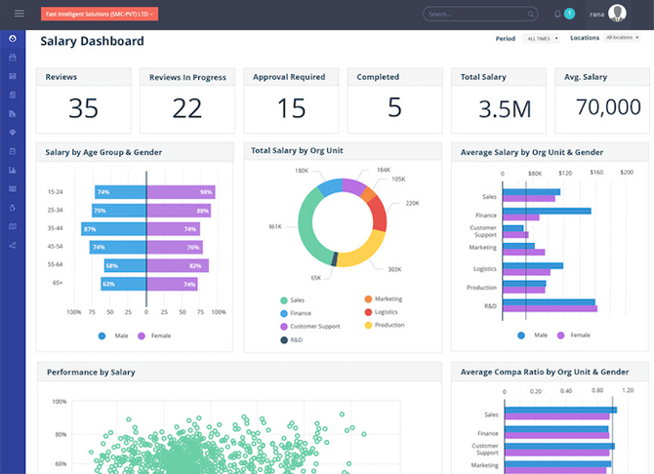Click the notification bell icon

pyautogui.click(x=557, y=14)
